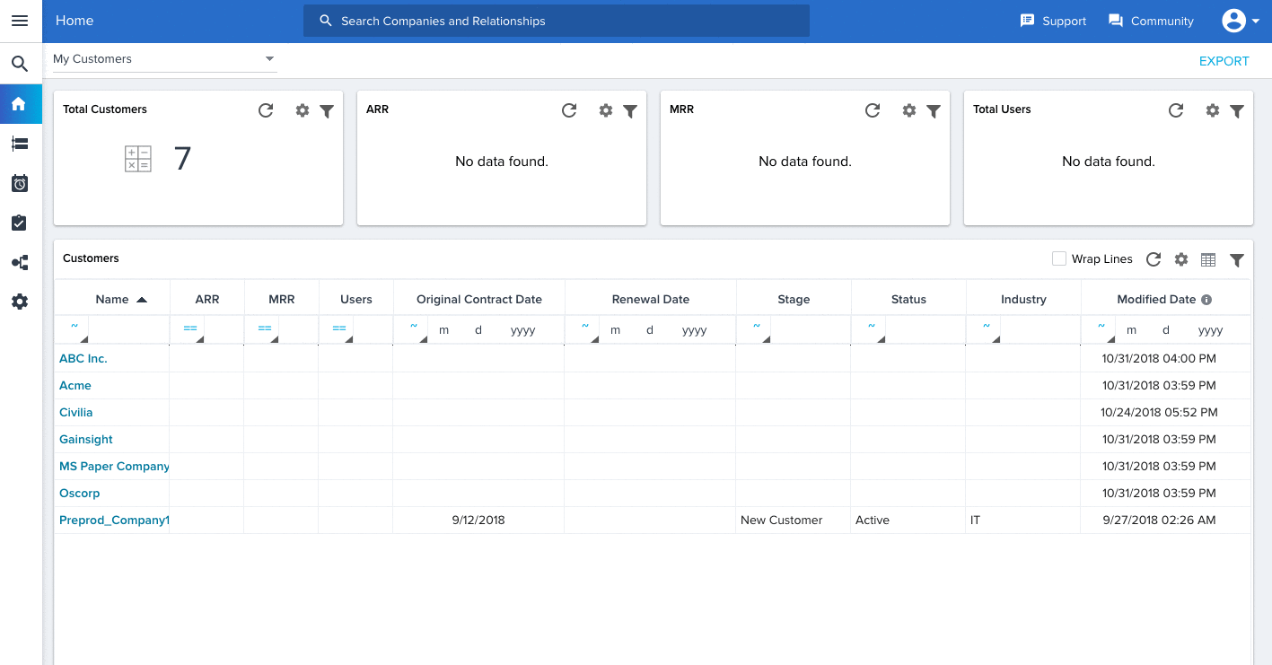Open the MS Paper Company link
1272x665 pixels.
(114, 466)
